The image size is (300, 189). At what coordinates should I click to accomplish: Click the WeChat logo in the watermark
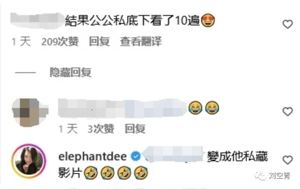click(260, 176)
